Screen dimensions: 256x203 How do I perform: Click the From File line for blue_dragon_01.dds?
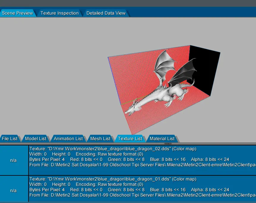point(143,195)
